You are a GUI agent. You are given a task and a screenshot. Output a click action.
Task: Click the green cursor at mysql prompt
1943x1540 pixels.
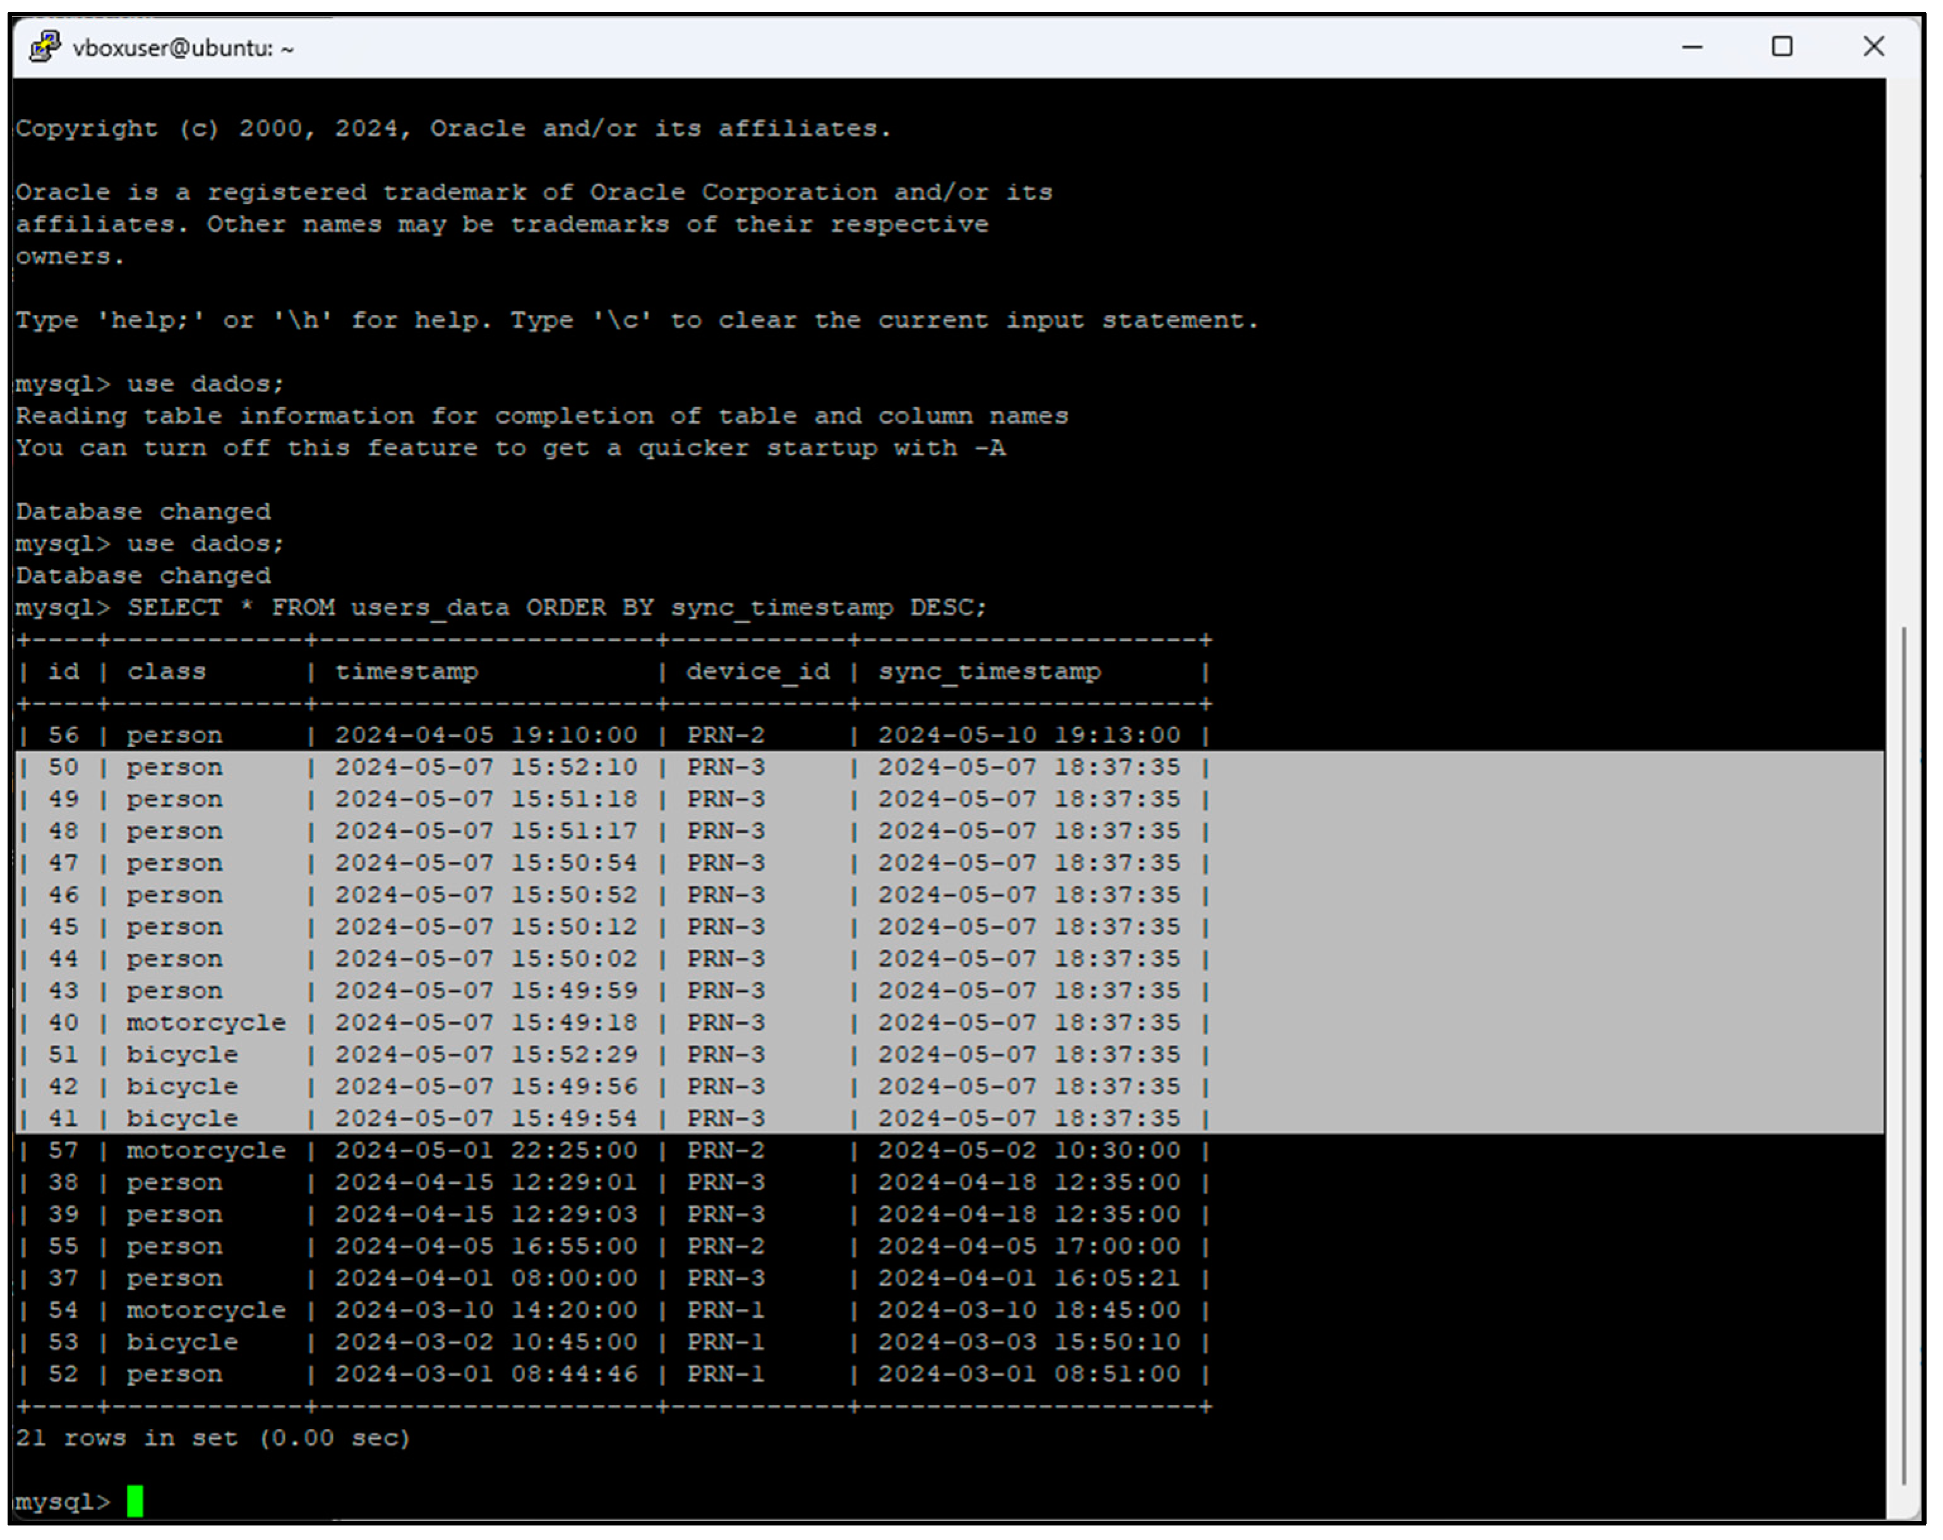pyautogui.click(x=135, y=1500)
